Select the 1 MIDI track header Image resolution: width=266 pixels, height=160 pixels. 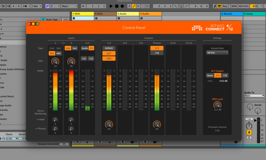point(83,14)
